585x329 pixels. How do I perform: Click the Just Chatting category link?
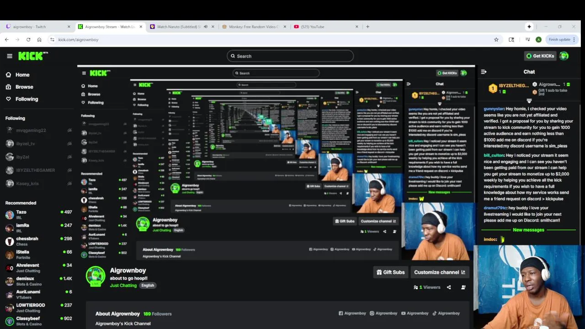tap(123, 286)
